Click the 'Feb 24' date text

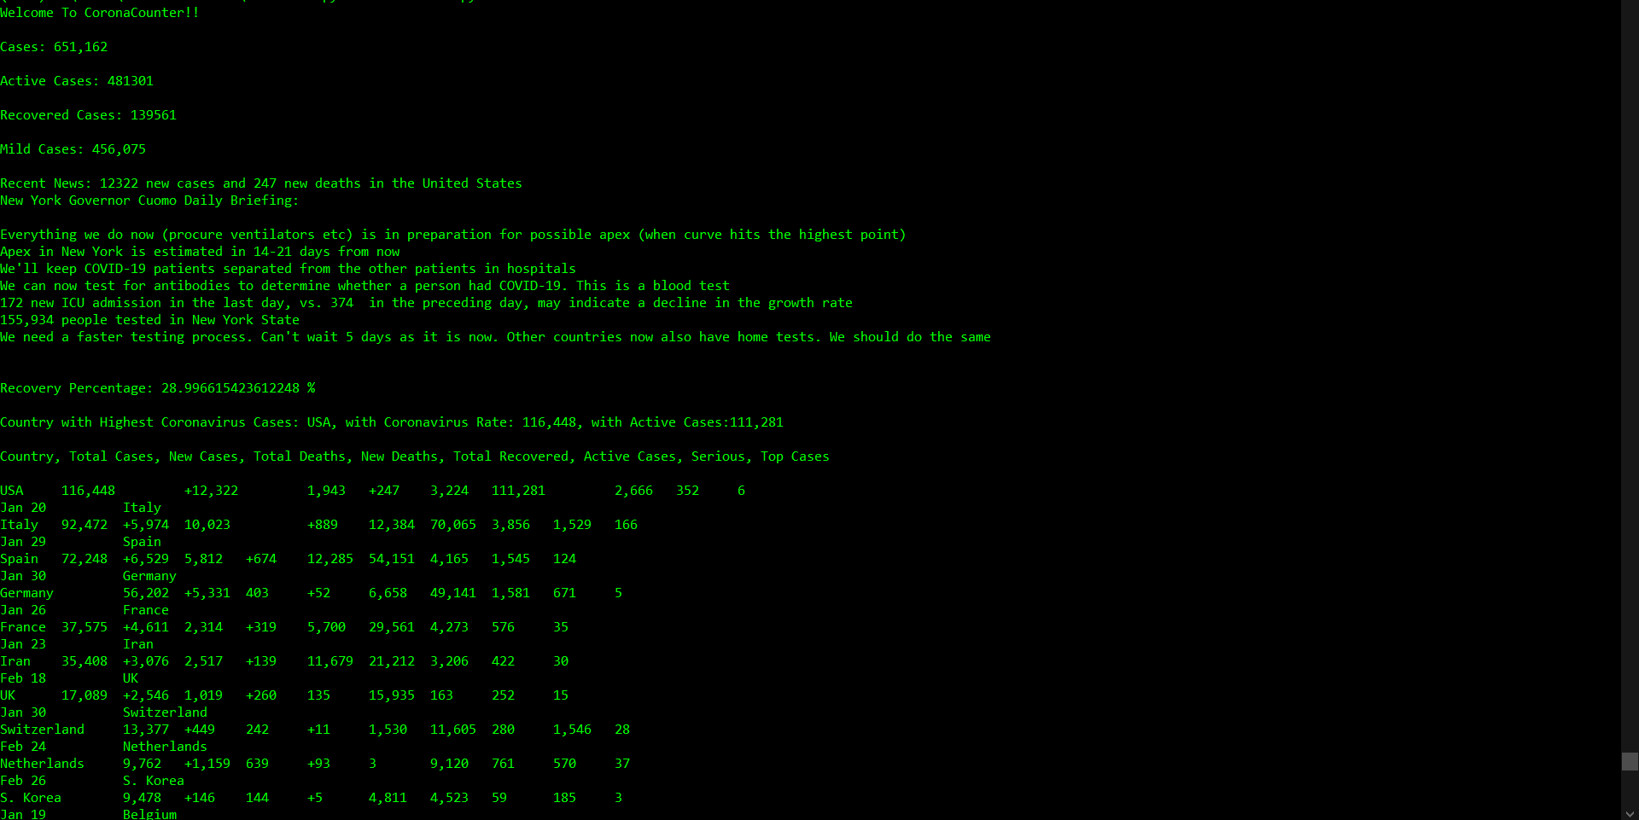tap(23, 747)
